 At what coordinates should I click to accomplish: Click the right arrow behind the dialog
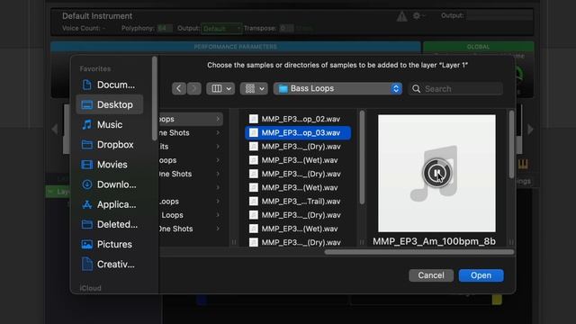(530, 129)
